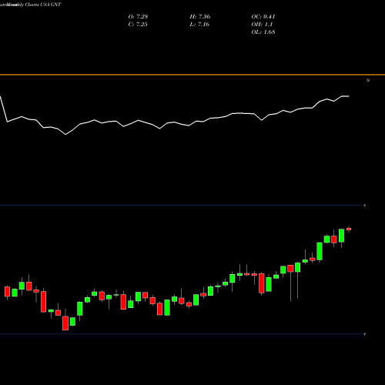Click the '9' price axis label

click(x=368, y=81)
